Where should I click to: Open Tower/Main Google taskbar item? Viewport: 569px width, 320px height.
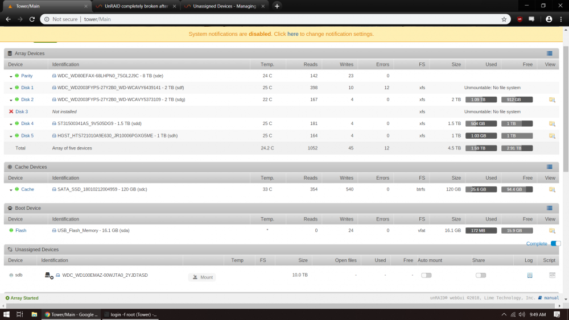coord(71,314)
